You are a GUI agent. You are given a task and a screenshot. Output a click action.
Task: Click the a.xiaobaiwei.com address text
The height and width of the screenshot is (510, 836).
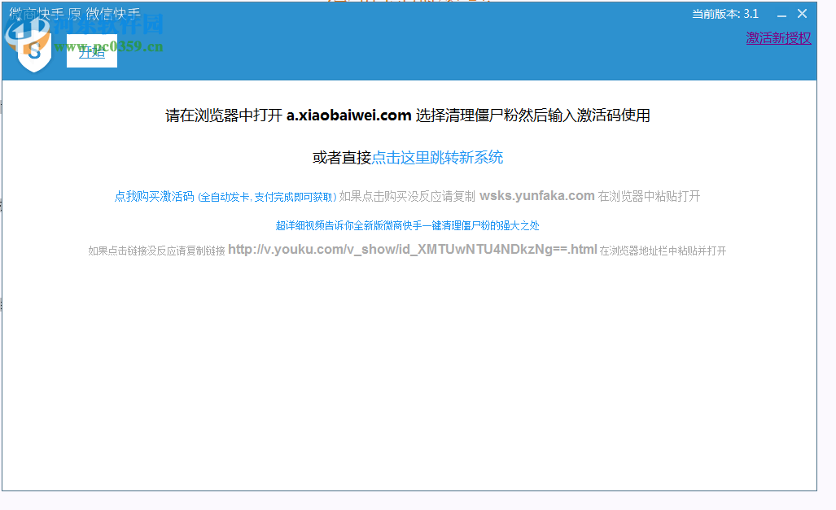pos(348,116)
